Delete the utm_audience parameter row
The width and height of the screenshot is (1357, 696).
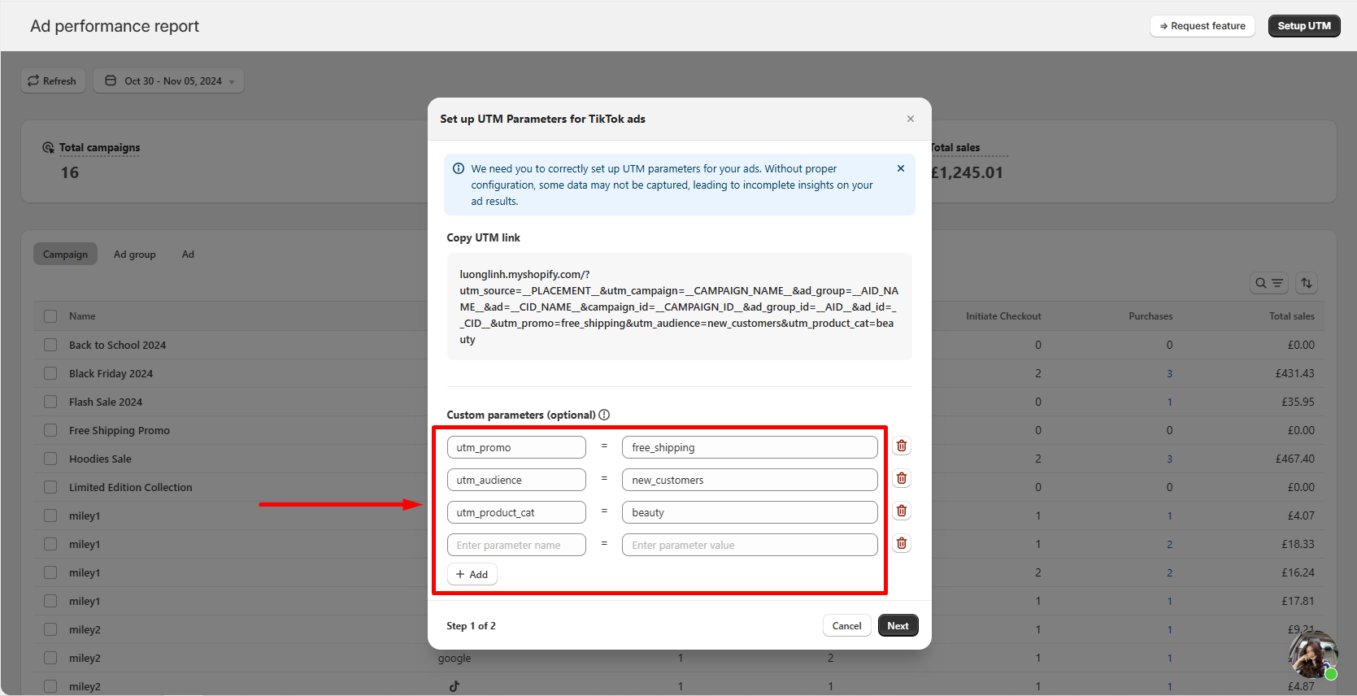[901, 479]
